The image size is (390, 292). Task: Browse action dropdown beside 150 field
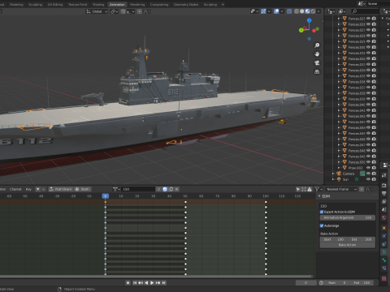(116, 189)
